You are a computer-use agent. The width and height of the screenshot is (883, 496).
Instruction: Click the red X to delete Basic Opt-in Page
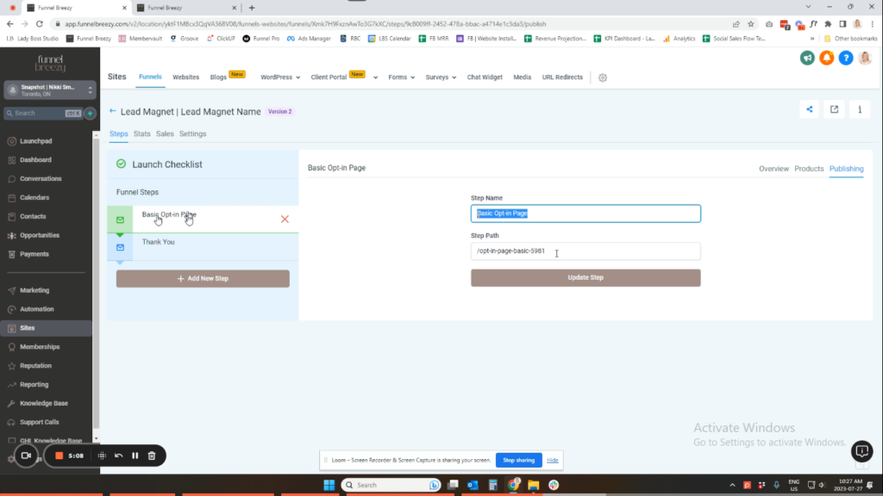(x=285, y=220)
